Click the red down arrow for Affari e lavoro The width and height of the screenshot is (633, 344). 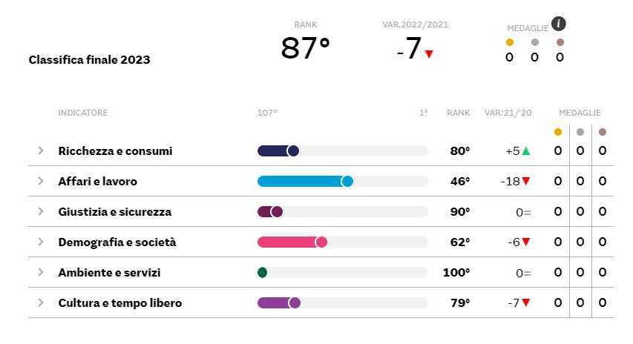(526, 182)
